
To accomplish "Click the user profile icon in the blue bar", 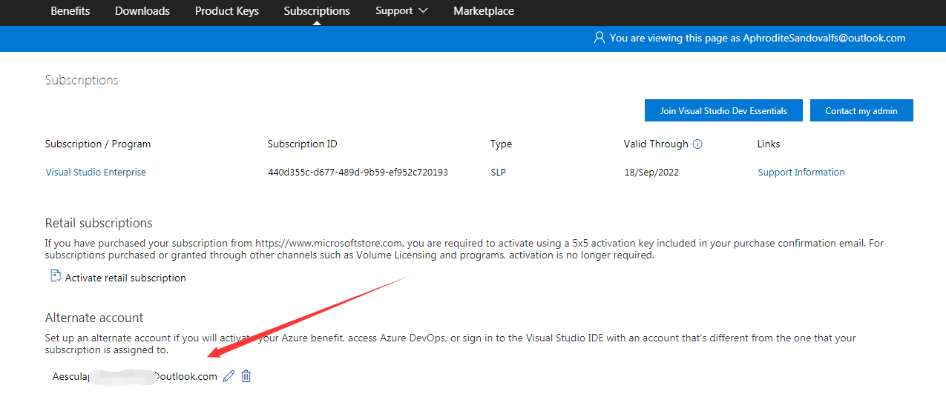I will click(x=600, y=38).
